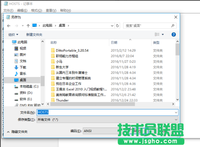Click scroll down arrow of file list
The height and width of the screenshot is (147, 200).
(x=178, y=100)
